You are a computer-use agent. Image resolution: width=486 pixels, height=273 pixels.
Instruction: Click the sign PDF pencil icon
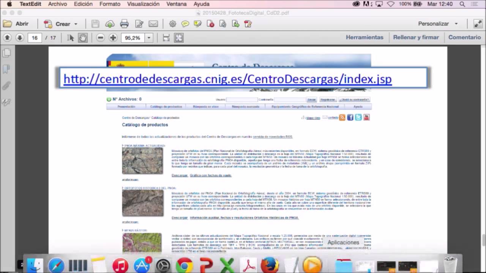(248, 24)
